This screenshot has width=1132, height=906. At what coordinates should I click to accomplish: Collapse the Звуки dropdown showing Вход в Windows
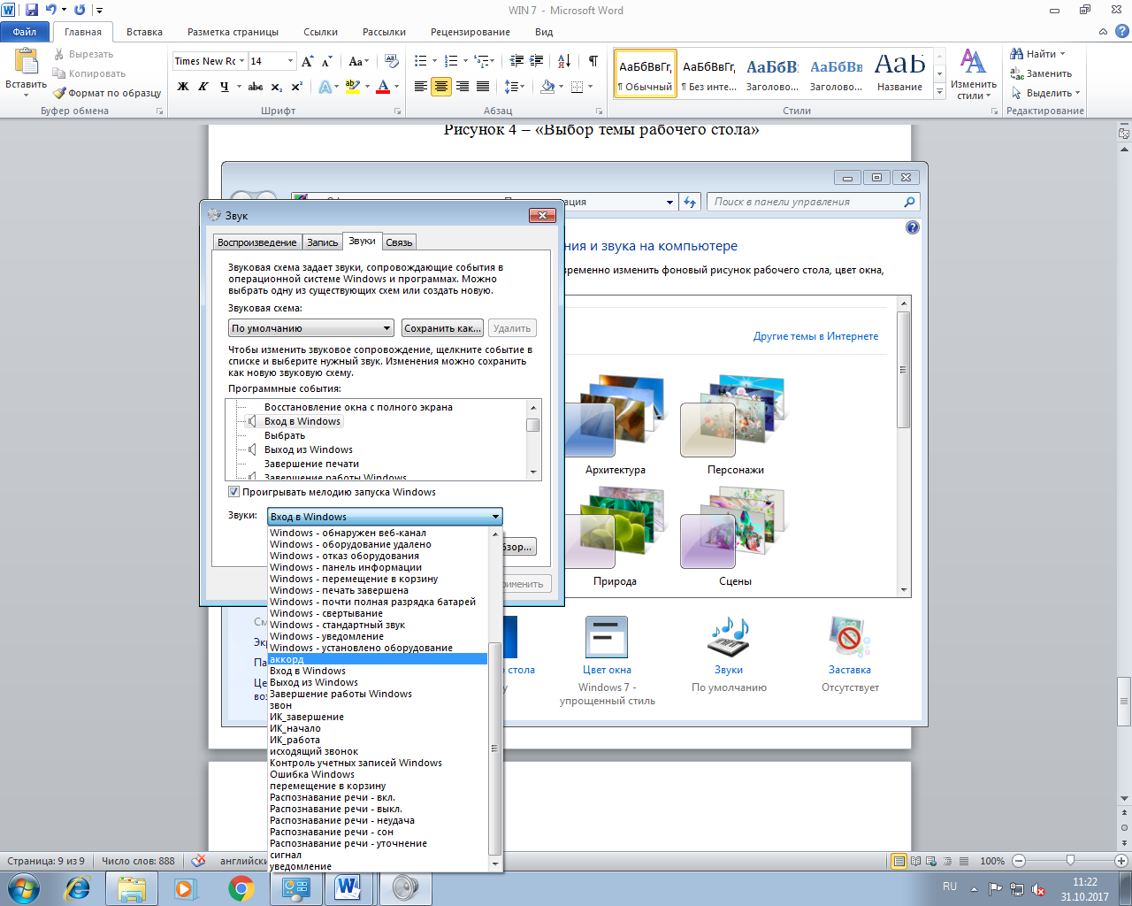(495, 517)
